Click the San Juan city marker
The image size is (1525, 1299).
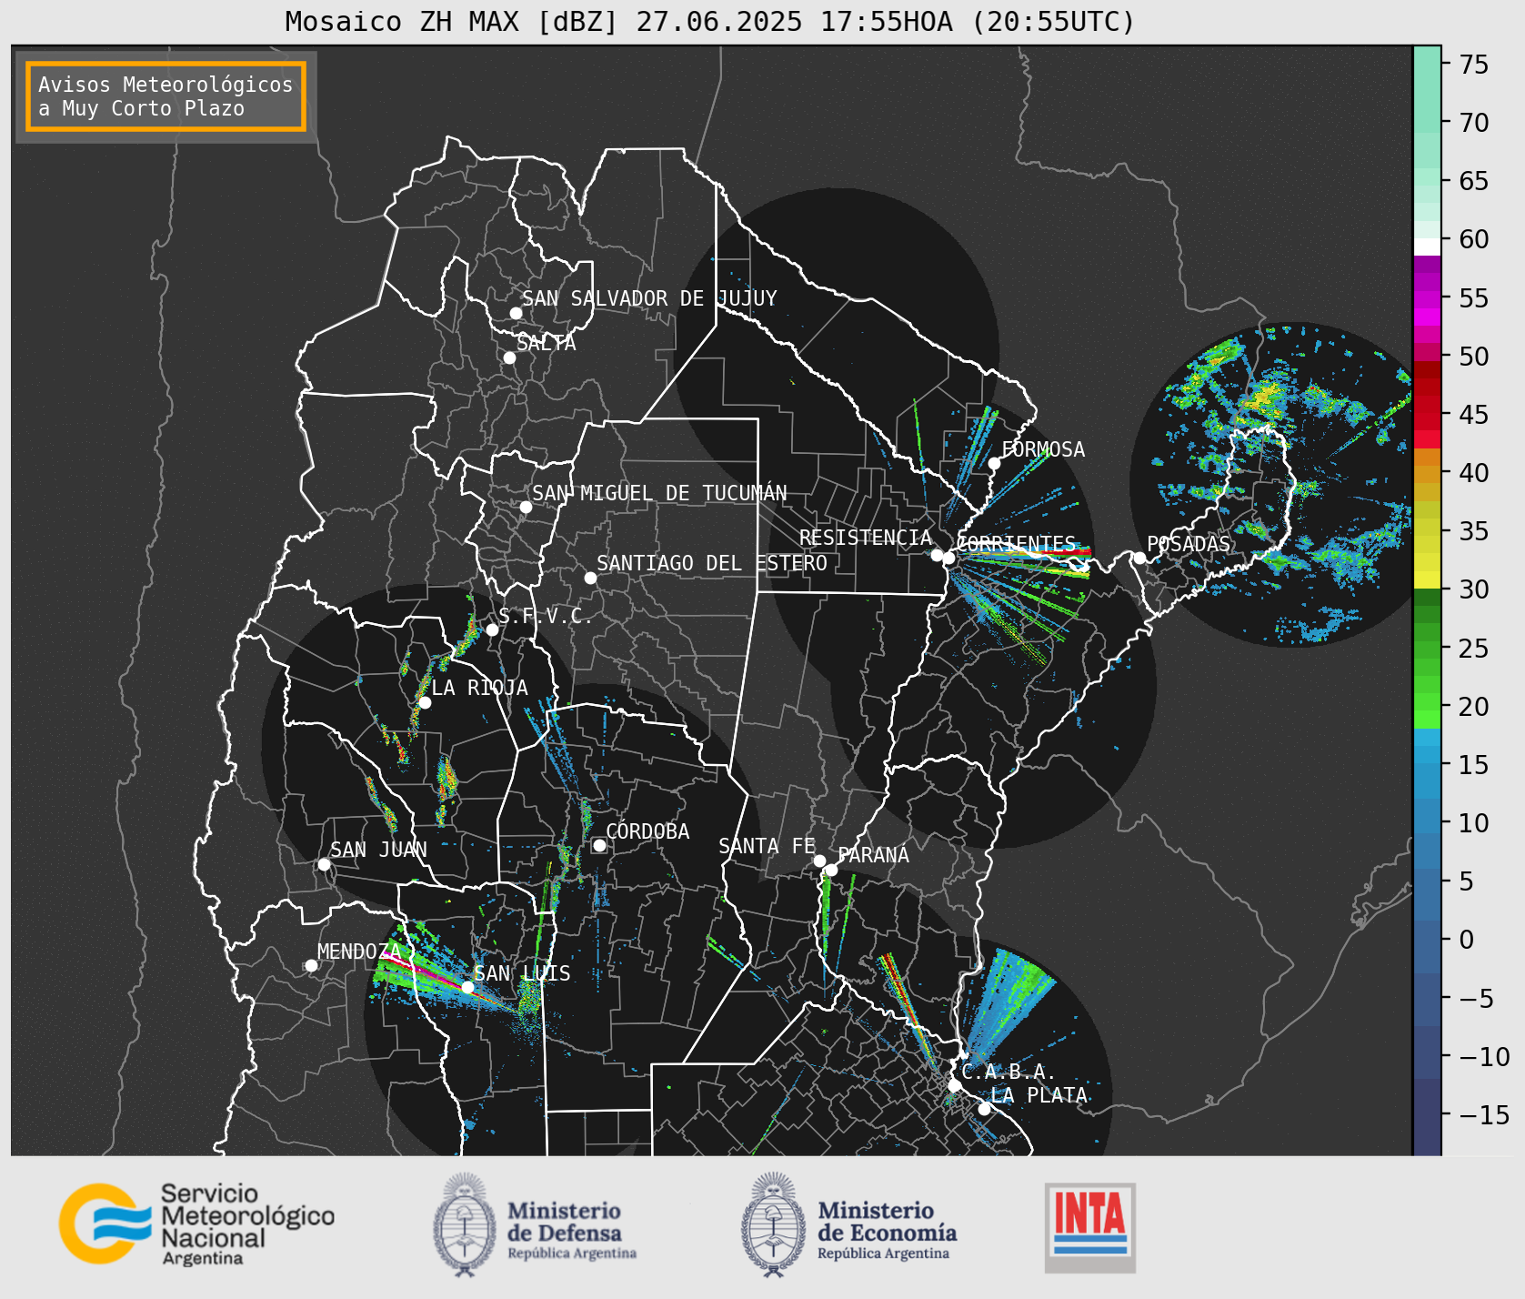(x=324, y=864)
